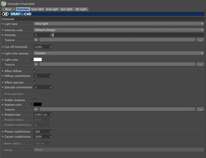Click the Intensity Texture link bar
Image resolution: width=206 pixels, height=158 pixels.
click(117, 40)
